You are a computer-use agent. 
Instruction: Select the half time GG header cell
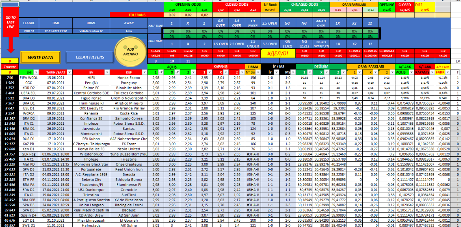tap(287, 23)
